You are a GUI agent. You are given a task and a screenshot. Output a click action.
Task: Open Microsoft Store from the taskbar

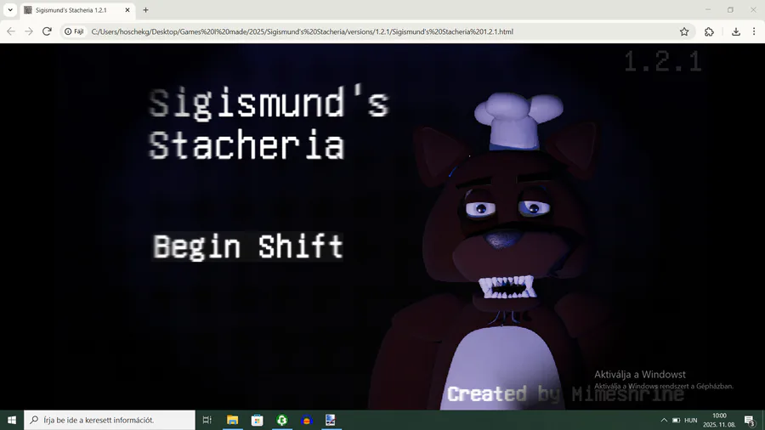(257, 420)
